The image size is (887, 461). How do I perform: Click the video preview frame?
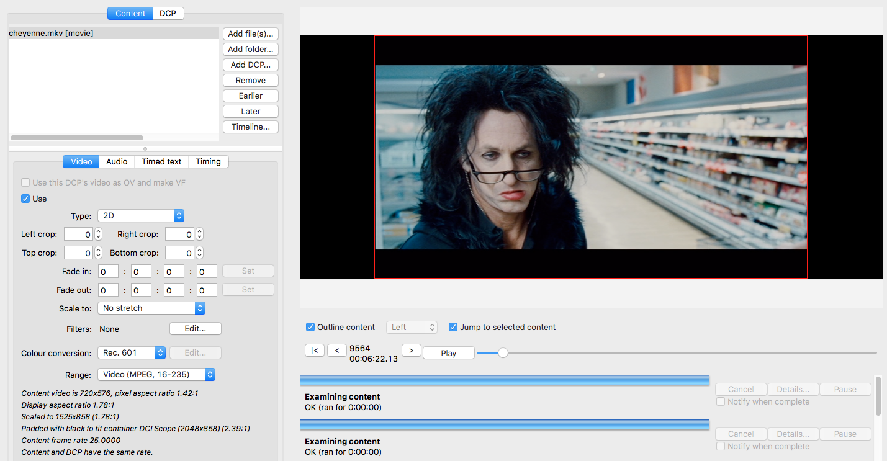tap(591, 157)
